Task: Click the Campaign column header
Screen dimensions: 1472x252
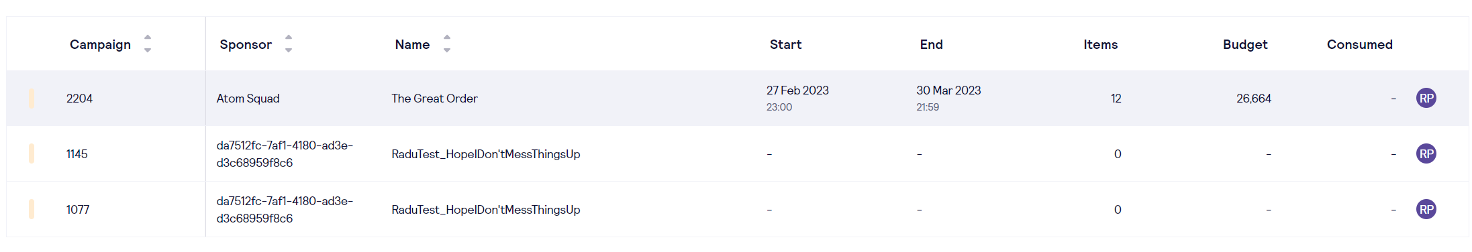Action: (x=101, y=44)
